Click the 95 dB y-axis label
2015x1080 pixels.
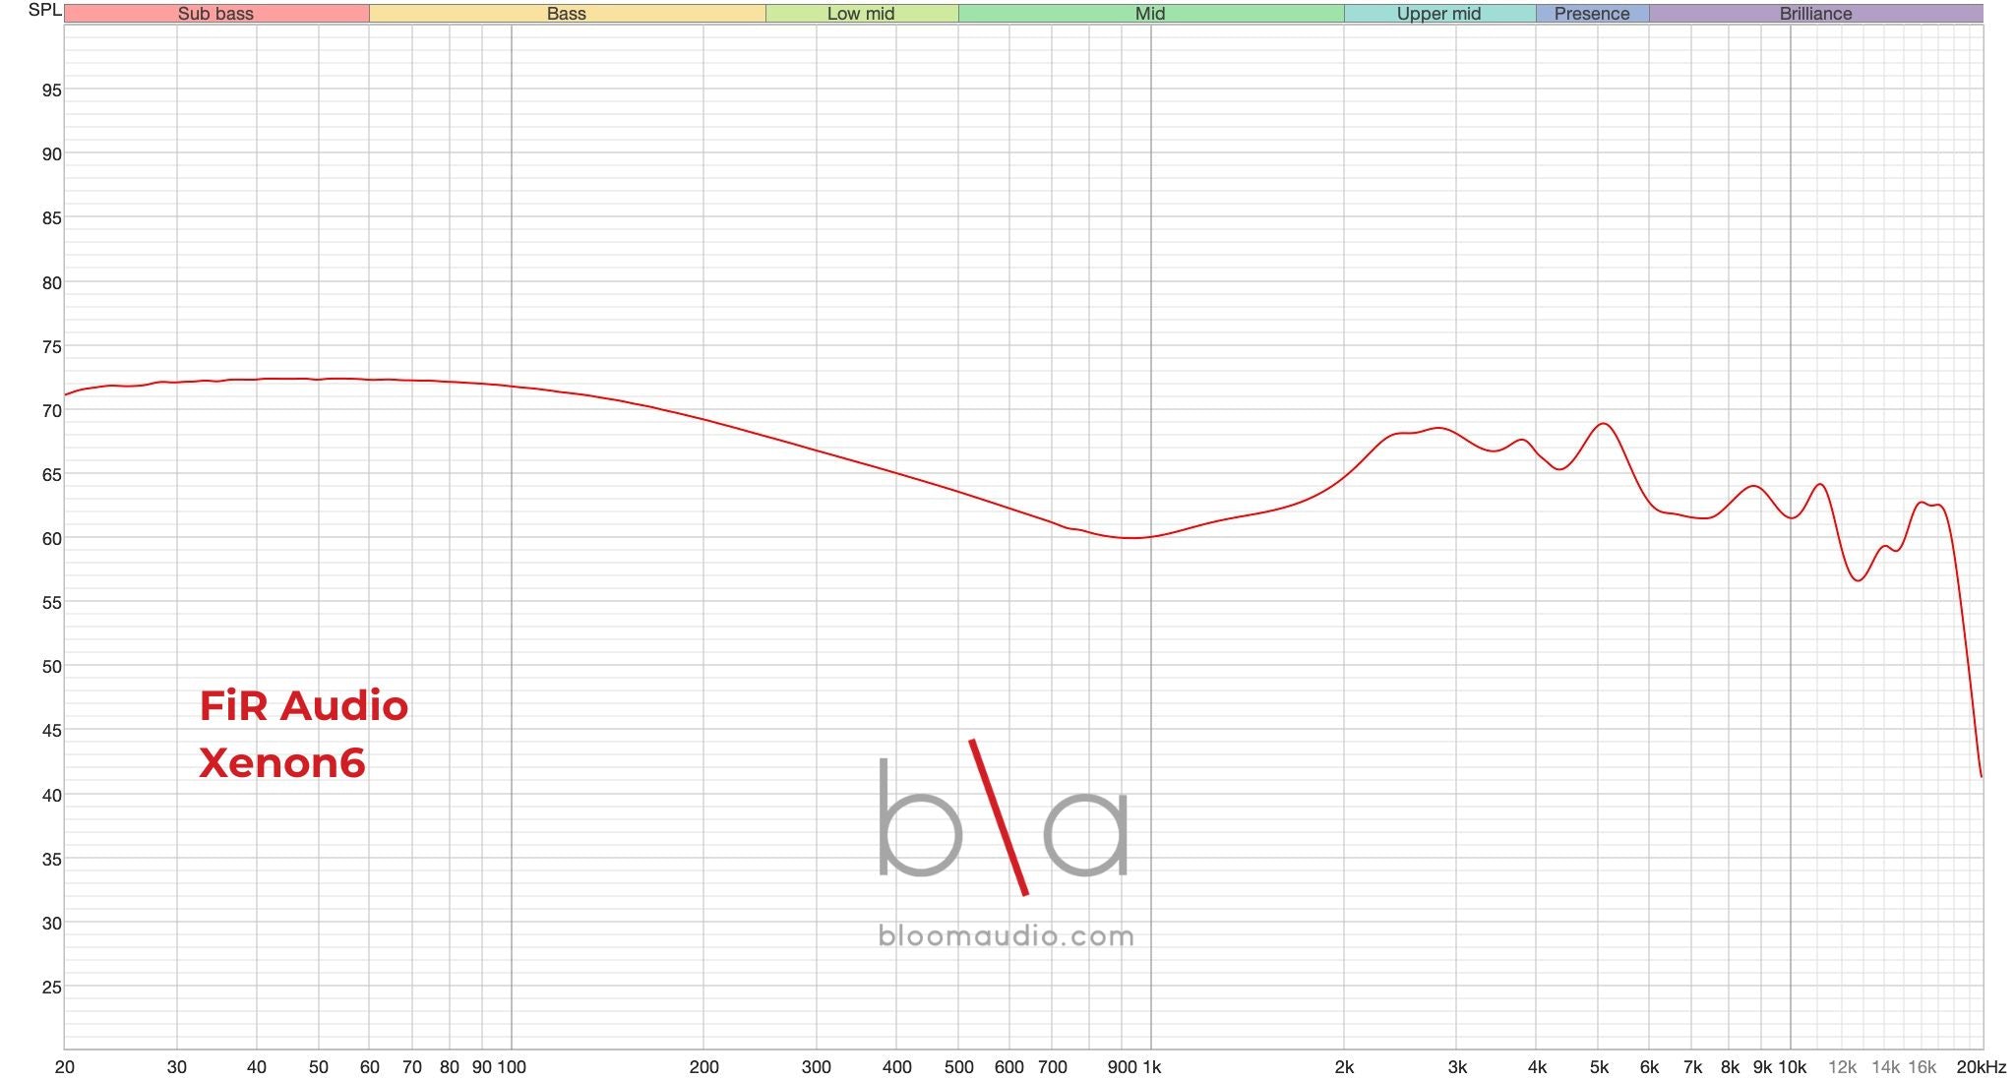point(51,90)
